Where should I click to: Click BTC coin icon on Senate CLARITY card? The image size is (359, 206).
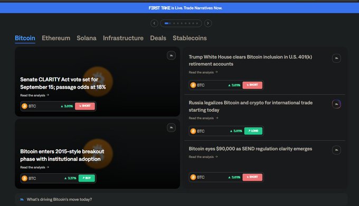(x=24, y=106)
